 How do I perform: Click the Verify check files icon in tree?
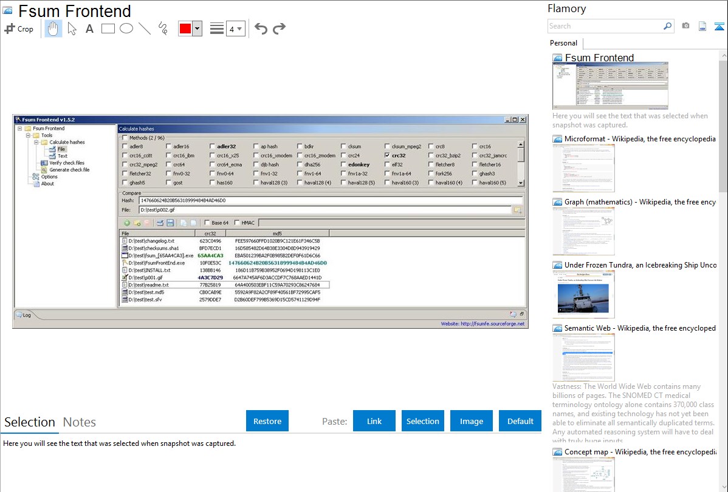44,163
